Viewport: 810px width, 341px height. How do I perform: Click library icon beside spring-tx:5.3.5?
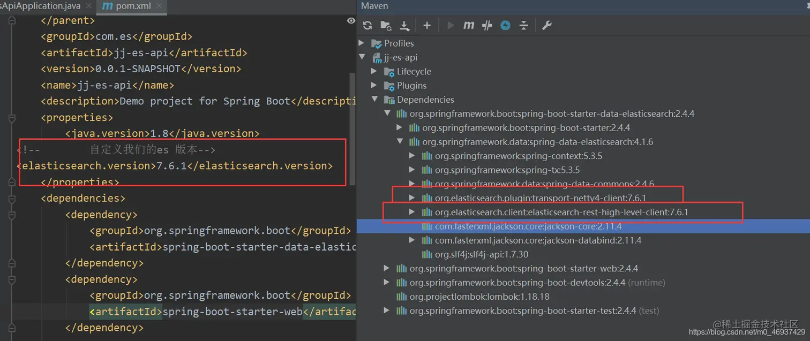point(427,170)
